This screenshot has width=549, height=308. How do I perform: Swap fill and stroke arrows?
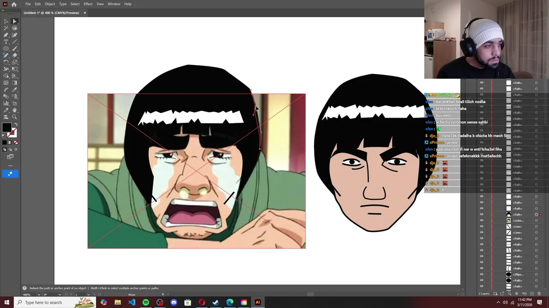click(16, 124)
